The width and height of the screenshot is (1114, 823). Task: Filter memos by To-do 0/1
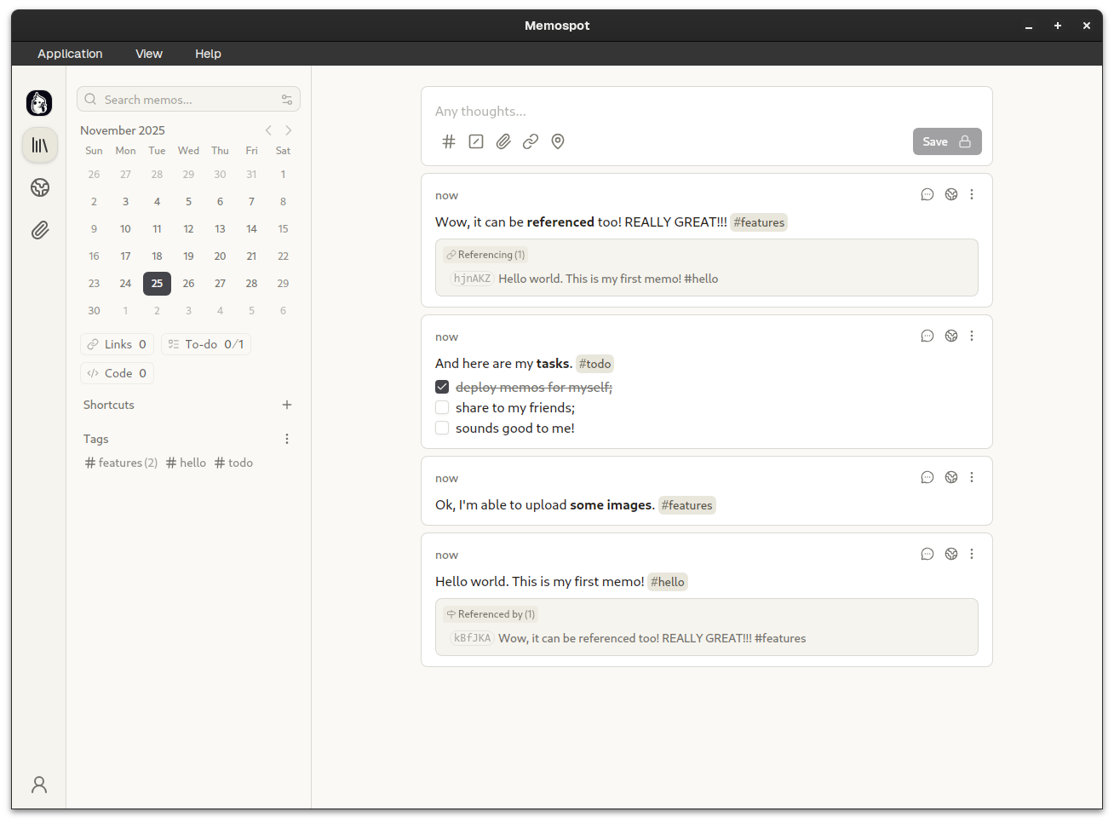206,344
